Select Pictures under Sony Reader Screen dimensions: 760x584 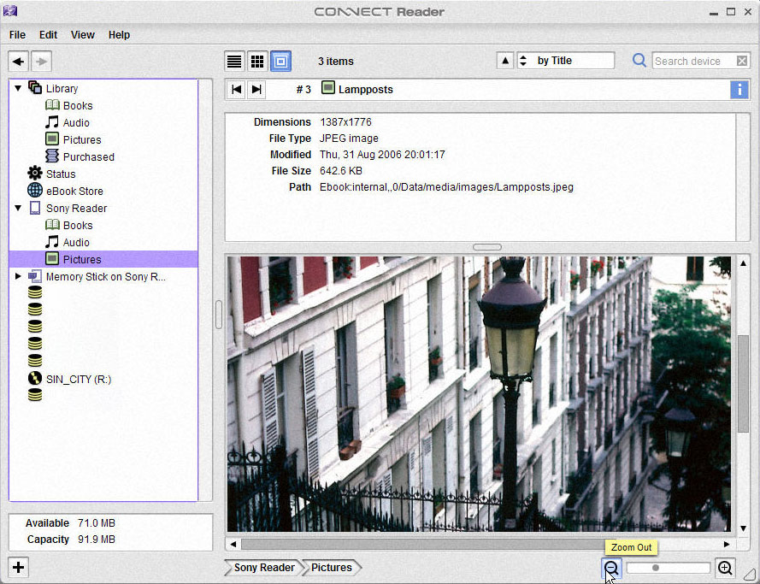(103, 259)
